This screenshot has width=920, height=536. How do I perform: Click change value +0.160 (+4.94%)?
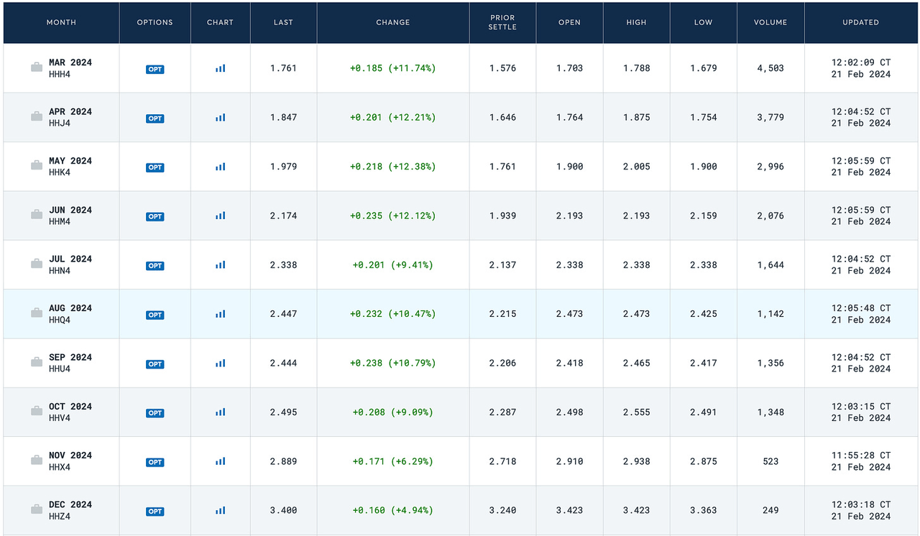(392, 511)
